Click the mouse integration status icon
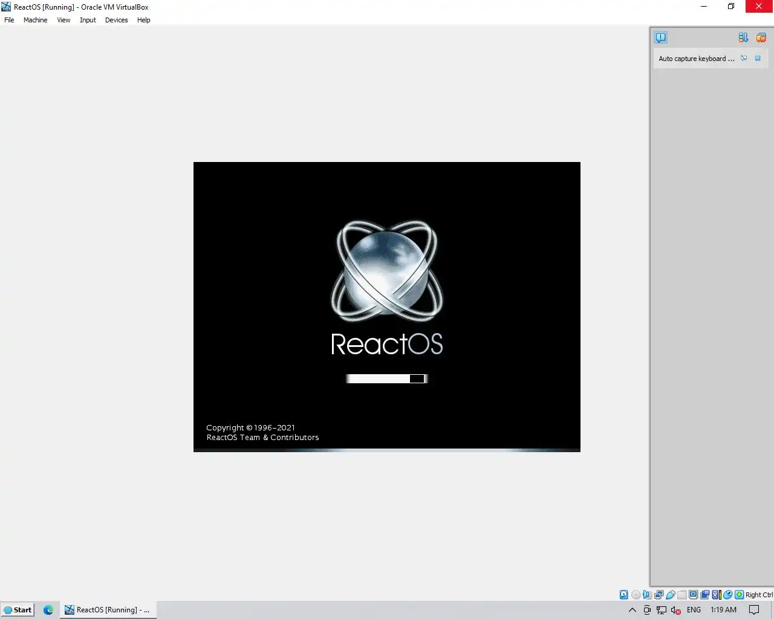Screen dimensions: 774x619 (x=728, y=595)
